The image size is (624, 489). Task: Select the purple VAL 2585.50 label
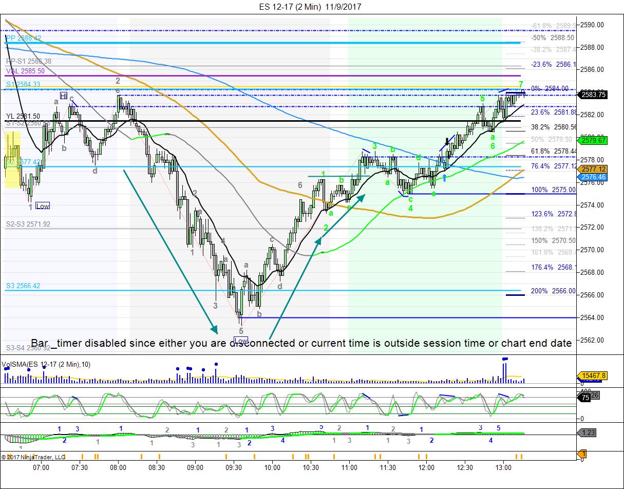tap(25, 71)
